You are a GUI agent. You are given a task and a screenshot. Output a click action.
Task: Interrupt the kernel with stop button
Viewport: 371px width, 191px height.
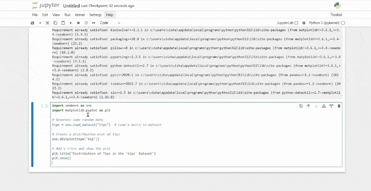tap(78, 23)
